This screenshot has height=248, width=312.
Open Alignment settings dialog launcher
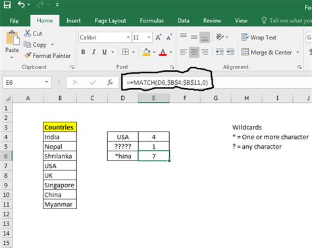point(299,67)
